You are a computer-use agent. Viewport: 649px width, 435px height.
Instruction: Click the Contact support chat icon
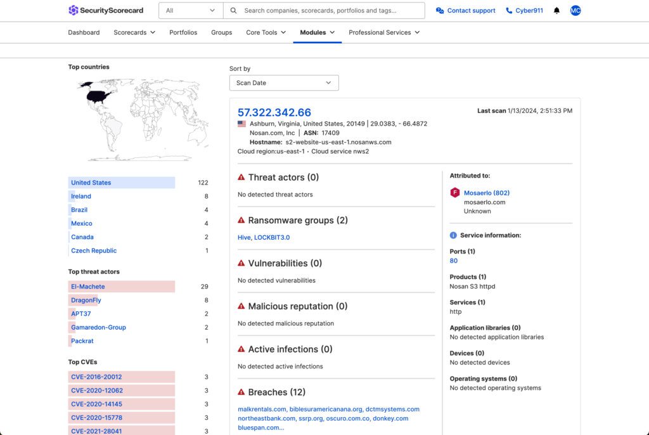pos(440,10)
